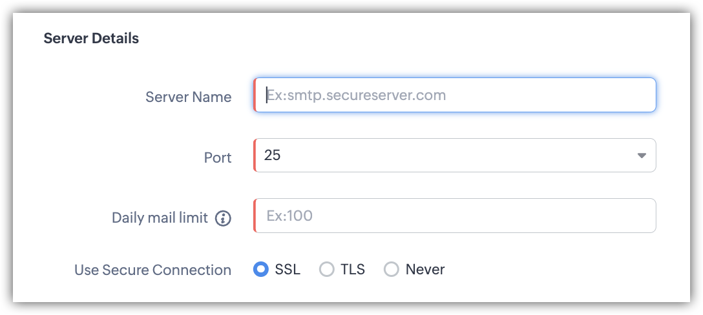The image size is (703, 315).
Task: Click the Use Secure Connection label
Action: click(152, 270)
